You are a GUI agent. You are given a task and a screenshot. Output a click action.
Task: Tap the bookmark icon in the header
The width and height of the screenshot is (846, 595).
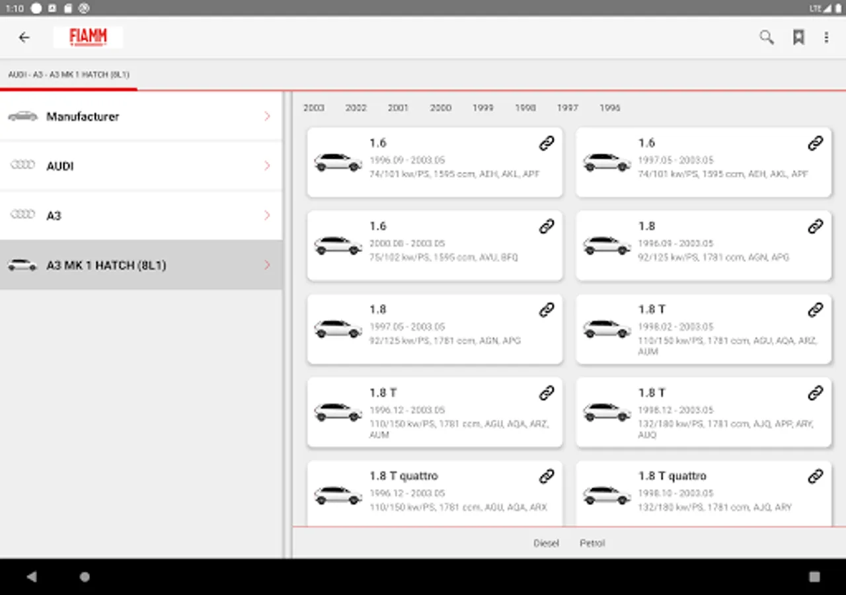point(798,38)
